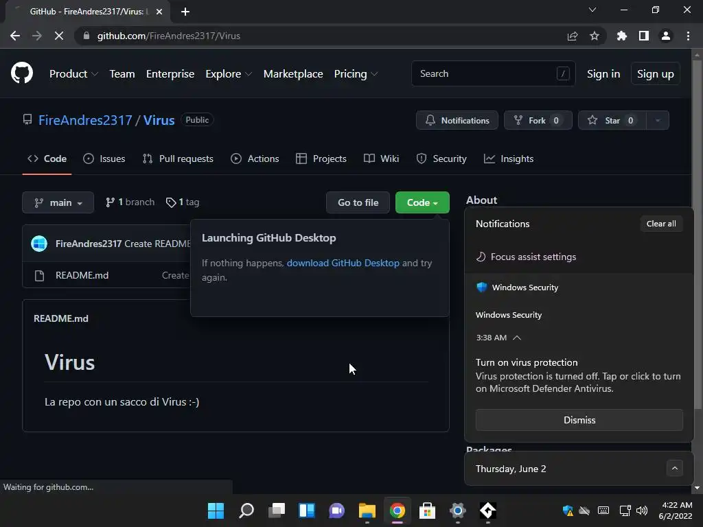Click the volume speaker tray icon
This screenshot has width=703, height=527.
(x=642, y=511)
